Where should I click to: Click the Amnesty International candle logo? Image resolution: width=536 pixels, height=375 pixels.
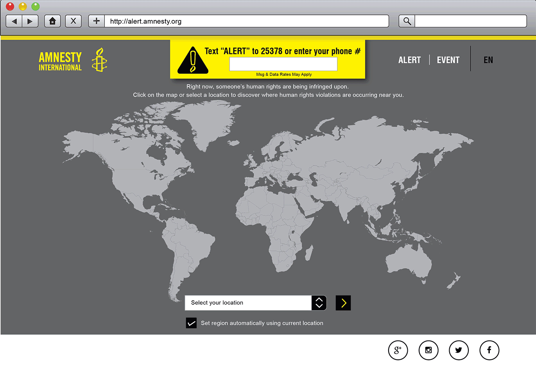pyautogui.click(x=99, y=59)
